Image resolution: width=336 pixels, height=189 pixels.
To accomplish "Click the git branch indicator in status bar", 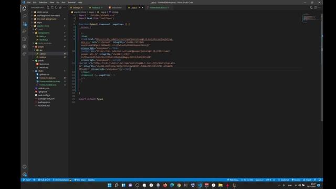I will 27,180.
